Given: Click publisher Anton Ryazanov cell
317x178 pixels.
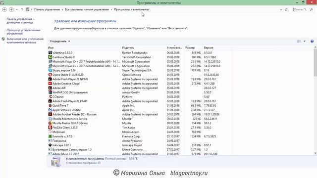Looking at the screenshot, I should coord(132,140).
